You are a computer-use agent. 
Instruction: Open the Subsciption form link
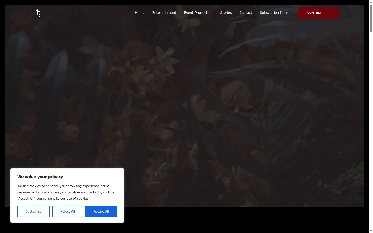coord(274,13)
